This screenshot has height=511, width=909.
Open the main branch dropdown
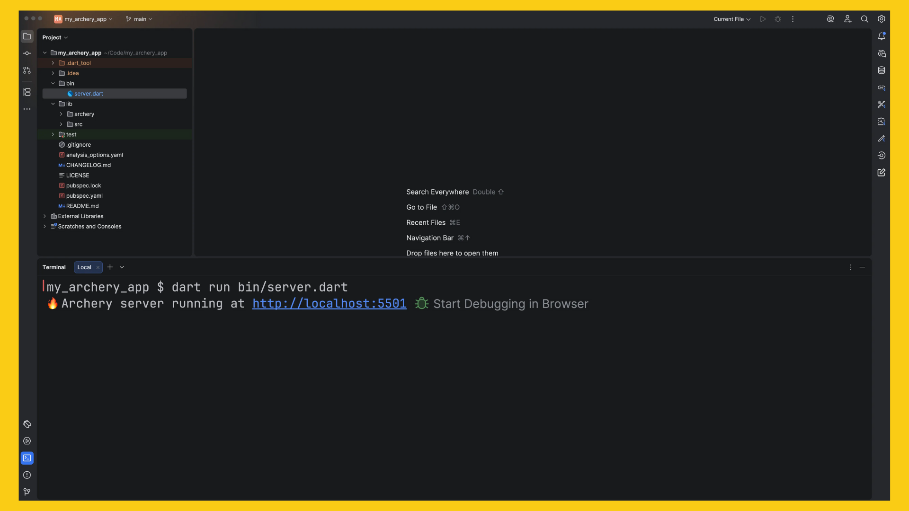(139, 19)
